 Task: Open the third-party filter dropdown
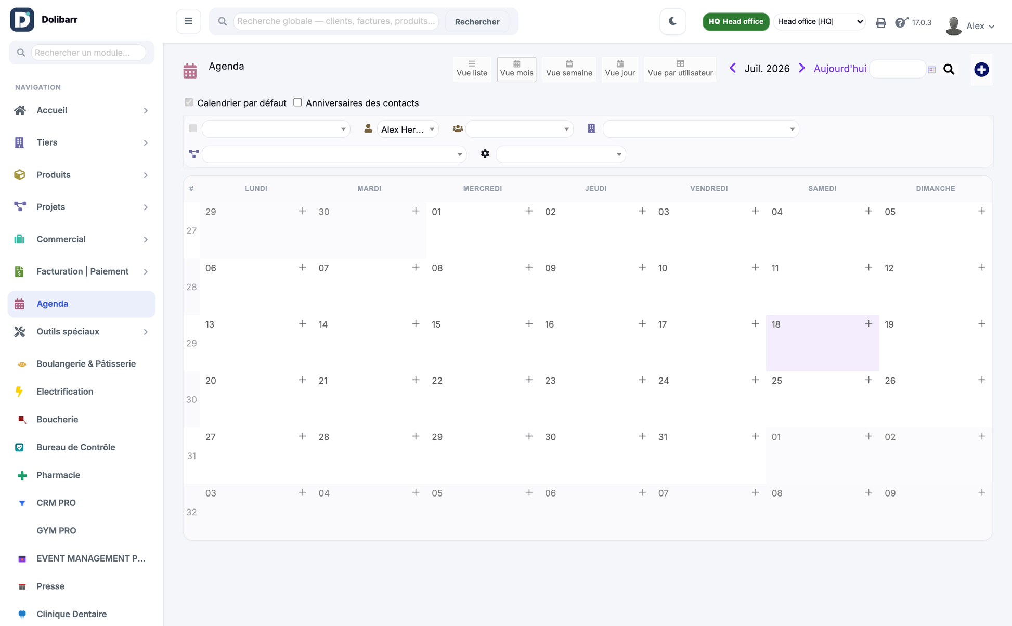point(700,129)
